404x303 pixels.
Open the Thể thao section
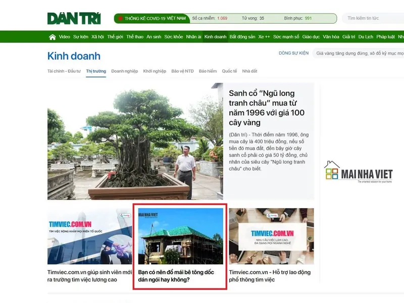click(x=135, y=37)
